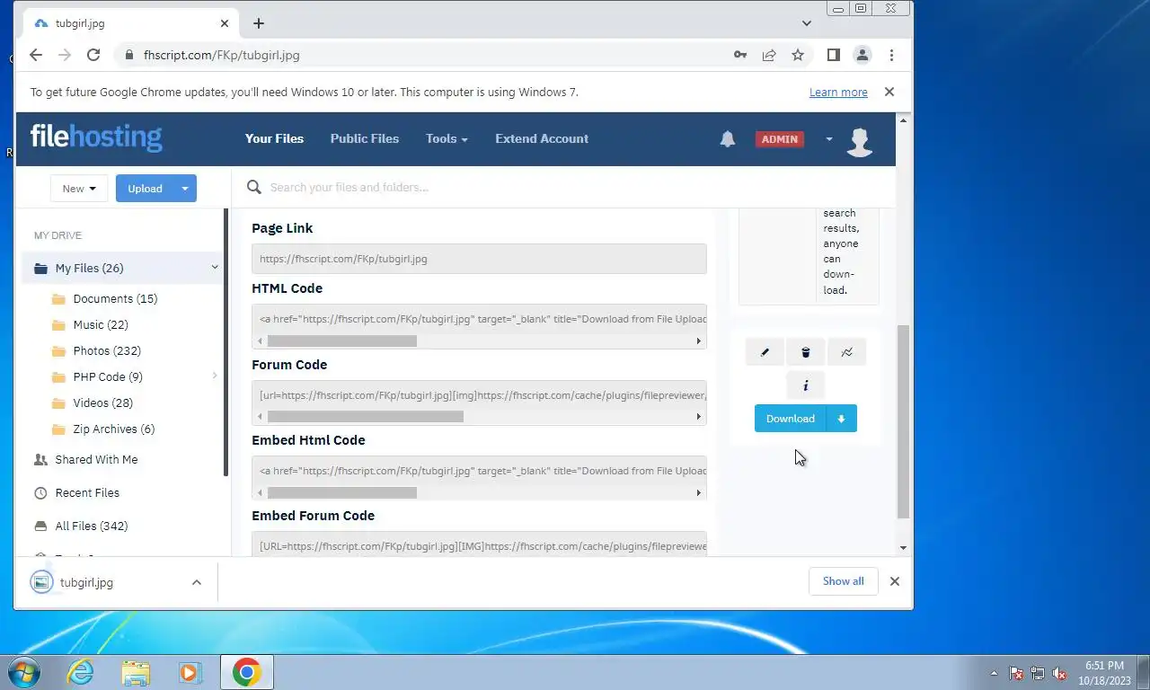Open the Zip Archives (6) folder
This screenshot has height=690, width=1150.
tap(114, 429)
